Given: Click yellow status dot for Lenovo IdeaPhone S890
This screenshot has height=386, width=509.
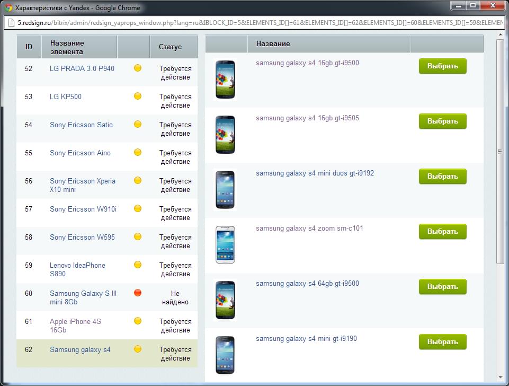Looking at the screenshot, I should (138, 265).
